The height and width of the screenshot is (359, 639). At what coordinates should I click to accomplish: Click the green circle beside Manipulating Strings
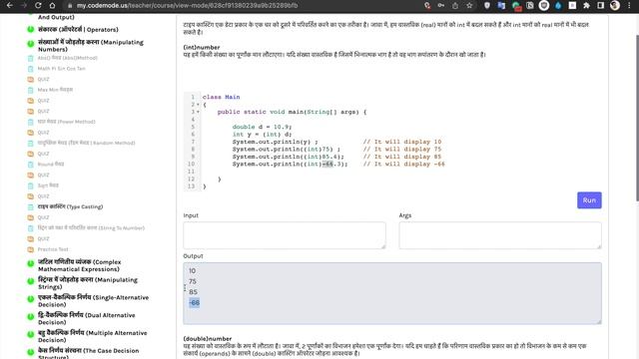coord(31,281)
